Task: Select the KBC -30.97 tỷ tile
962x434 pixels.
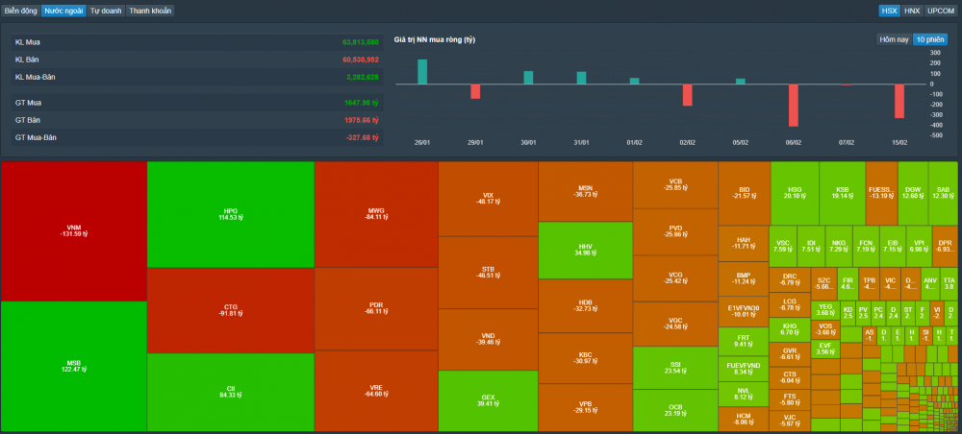Action: [585, 357]
